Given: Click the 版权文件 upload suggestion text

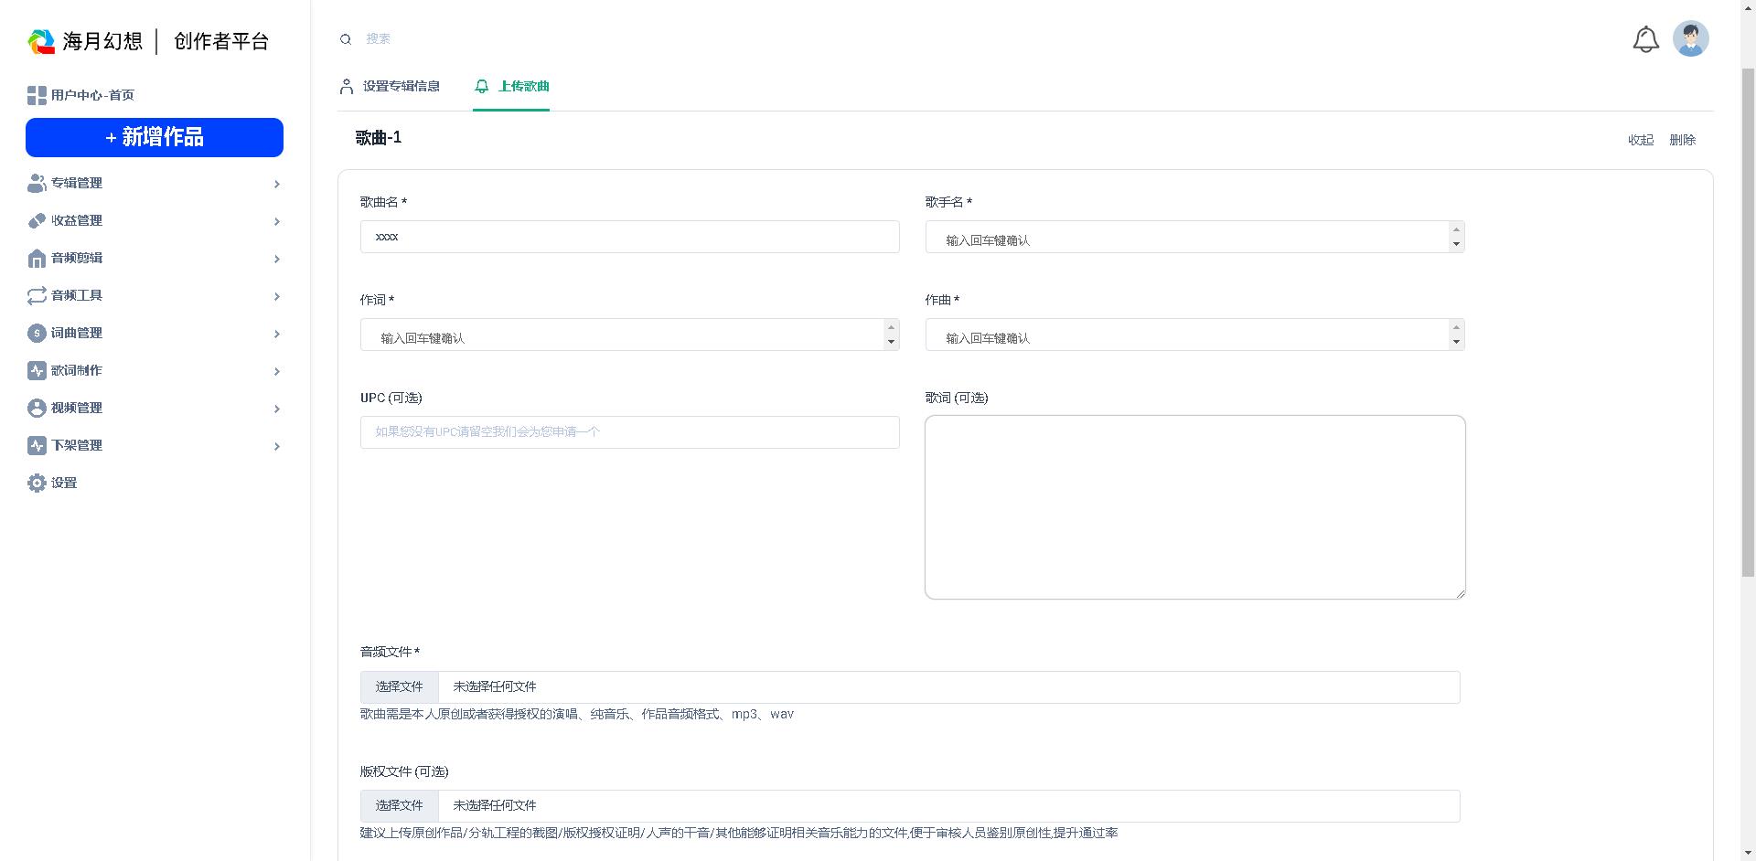Looking at the screenshot, I should (739, 834).
